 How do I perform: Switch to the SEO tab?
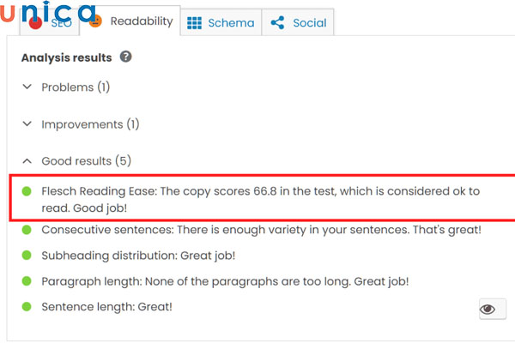coord(50,24)
